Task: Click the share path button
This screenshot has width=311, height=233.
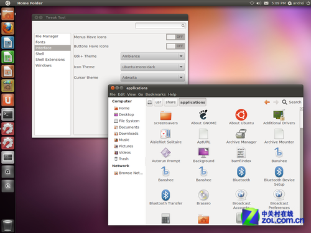Action: (170, 102)
